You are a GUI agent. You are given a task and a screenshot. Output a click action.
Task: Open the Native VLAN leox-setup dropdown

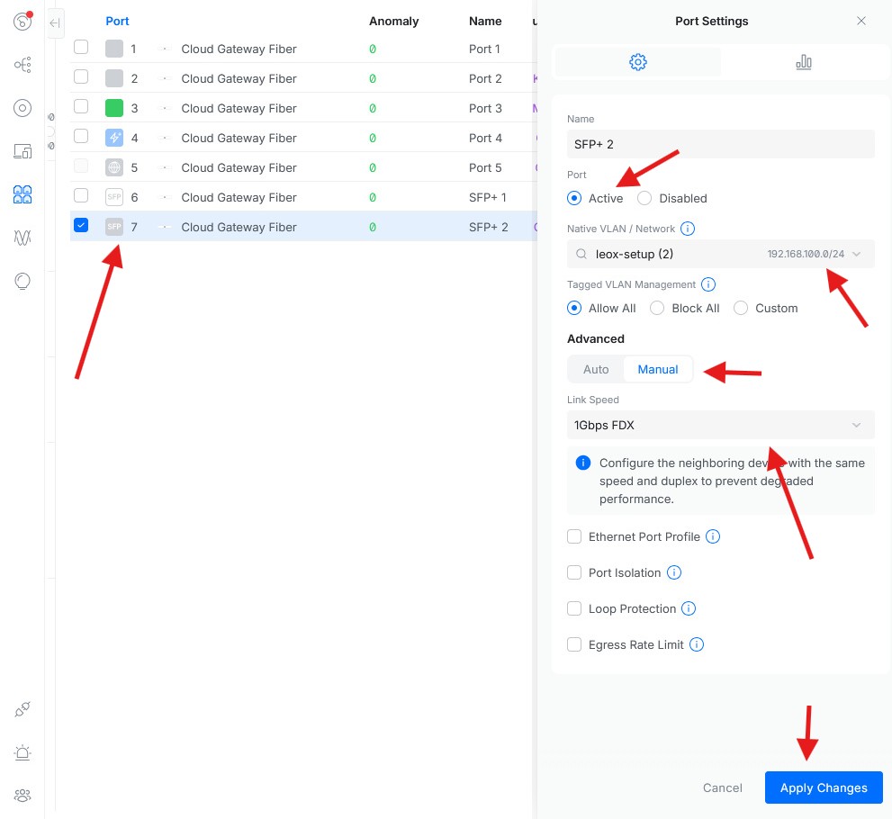point(720,254)
